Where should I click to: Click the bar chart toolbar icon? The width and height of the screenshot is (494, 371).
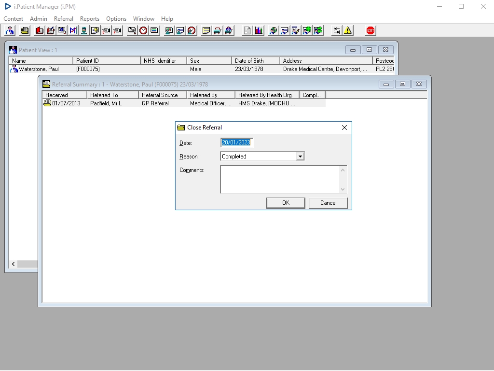pyautogui.click(x=259, y=30)
